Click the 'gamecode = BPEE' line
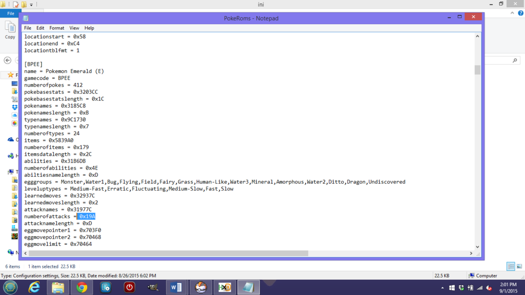The width and height of the screenshot is (525, 295). click(x=47, y=78)
